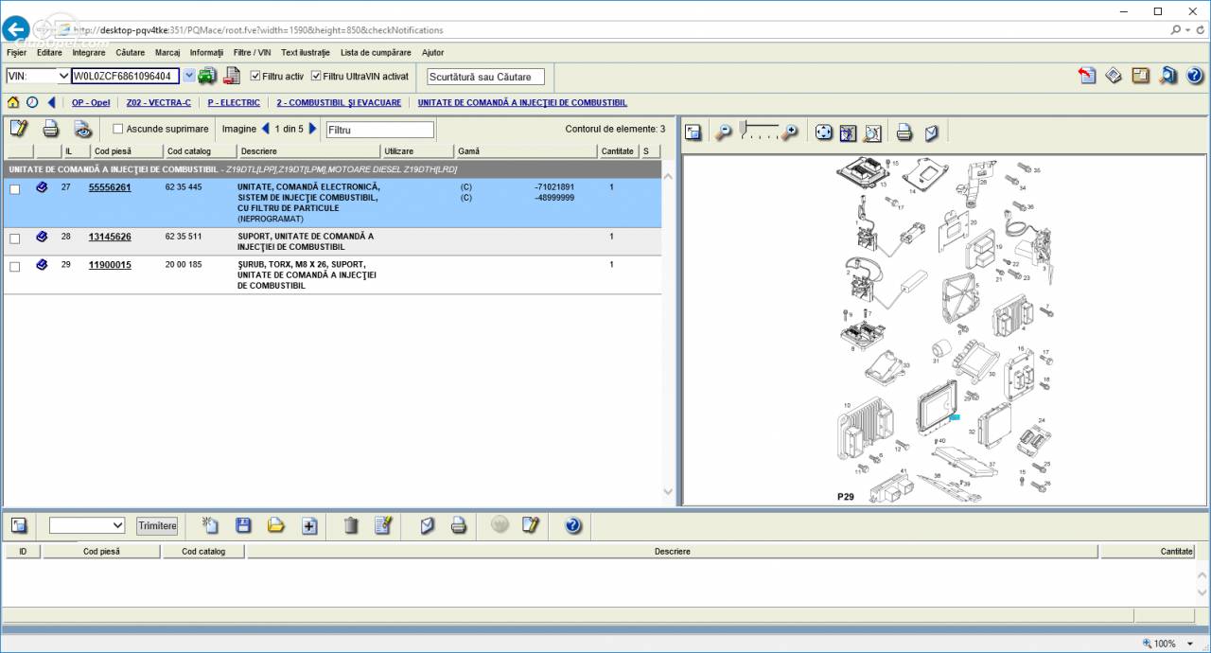Open the notes pencil icon above parts list
The width and height of the screenshot is (1211, 653).
coord(18,129)
